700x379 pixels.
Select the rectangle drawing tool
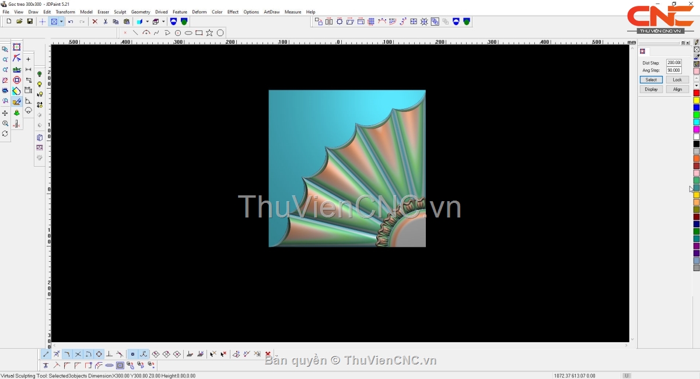point(199,33)
